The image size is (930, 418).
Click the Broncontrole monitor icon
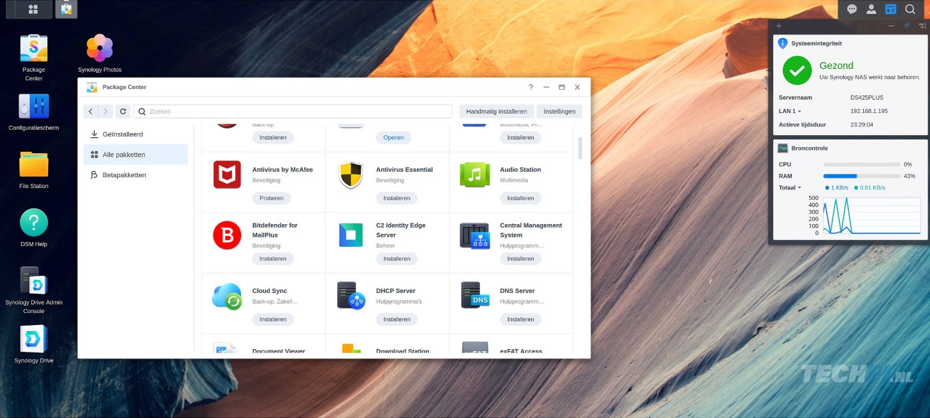(x=782, y=148)
